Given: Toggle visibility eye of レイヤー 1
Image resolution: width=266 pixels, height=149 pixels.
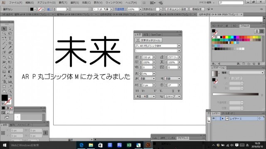Looking at the screenshot, I should (x=214, y=119).
